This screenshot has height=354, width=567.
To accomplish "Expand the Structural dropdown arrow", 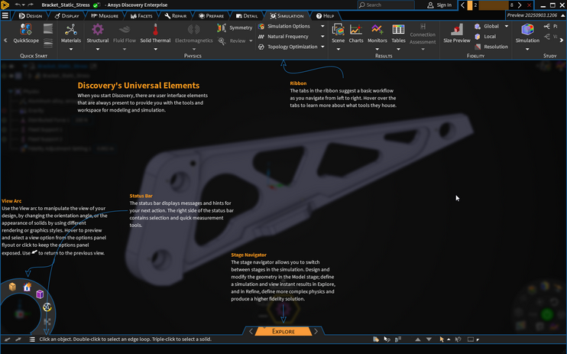I will [97, 49].
